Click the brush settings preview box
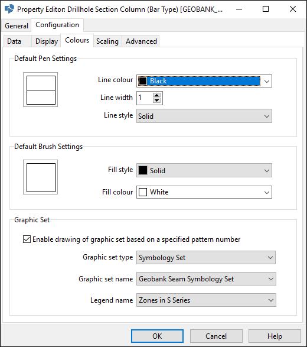The height and width of the screenshot is (347, 307). tap(41, 177)
